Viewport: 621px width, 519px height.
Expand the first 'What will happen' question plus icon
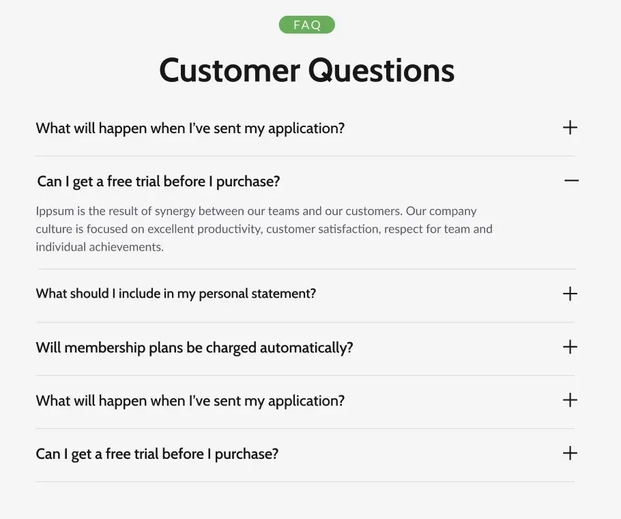coord(570,128)
